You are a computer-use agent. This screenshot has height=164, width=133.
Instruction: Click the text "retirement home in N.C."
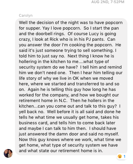[x=43, y=101]
